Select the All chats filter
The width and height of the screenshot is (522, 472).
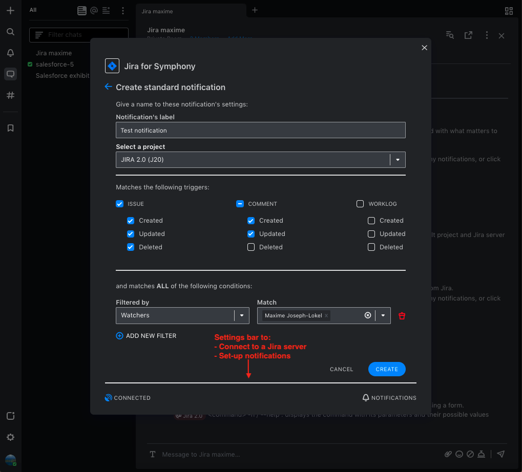33,10
